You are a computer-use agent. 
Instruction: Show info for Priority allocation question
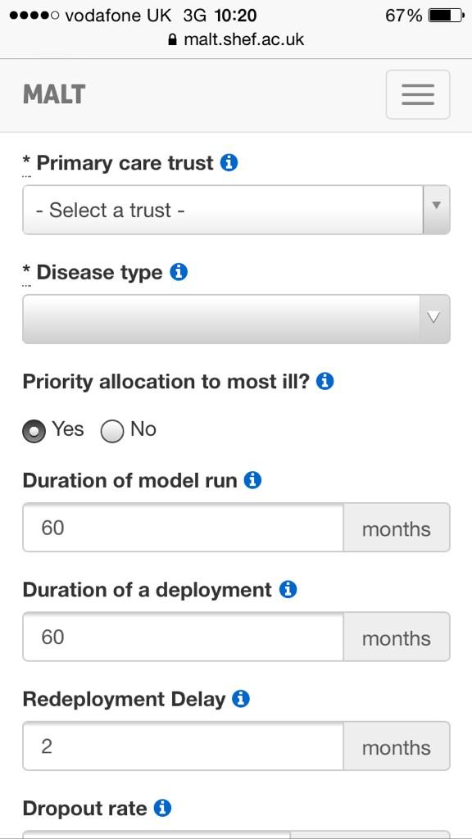click(324, 382)
